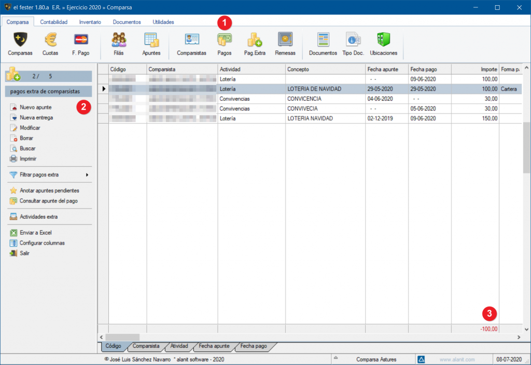Viewport: 531px width, 365px height.
Task: Open Tipo Doc. toolbar icon
Action: [353, 40]
